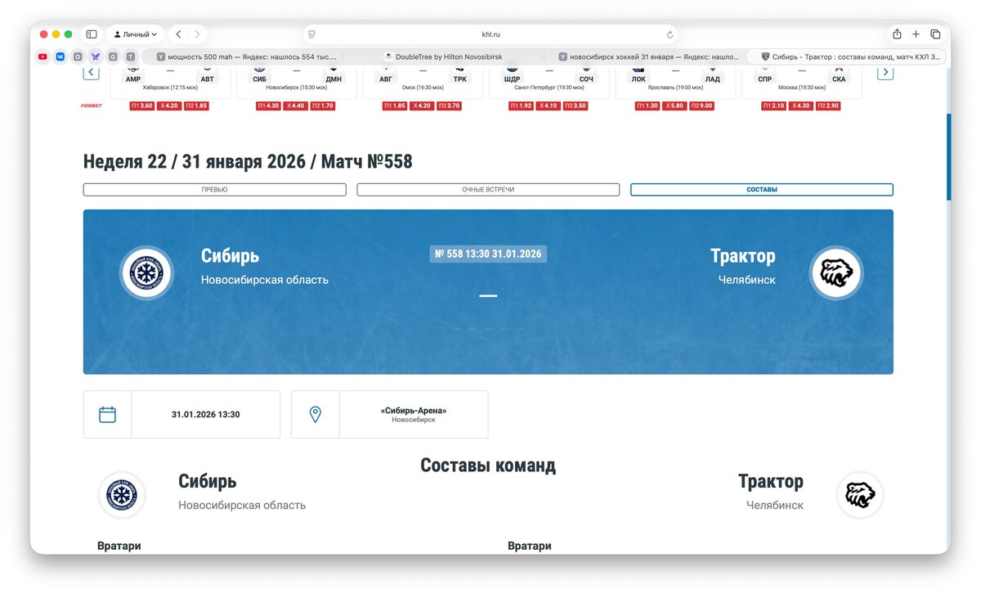Switch to the ПРЕВЬЮ tab

pyautogui.click(x=214, y=190)
